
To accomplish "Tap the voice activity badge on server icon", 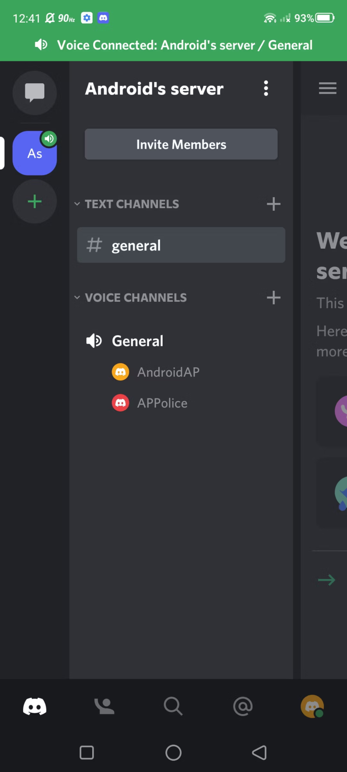I will click(x=49, y=139).
